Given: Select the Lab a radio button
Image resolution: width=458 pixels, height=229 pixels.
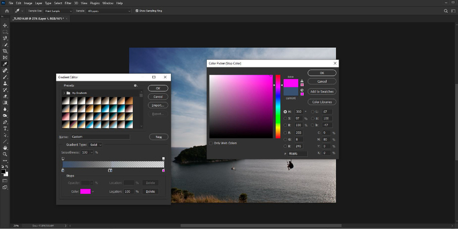Looking at the screenshot, I should 312,119.
